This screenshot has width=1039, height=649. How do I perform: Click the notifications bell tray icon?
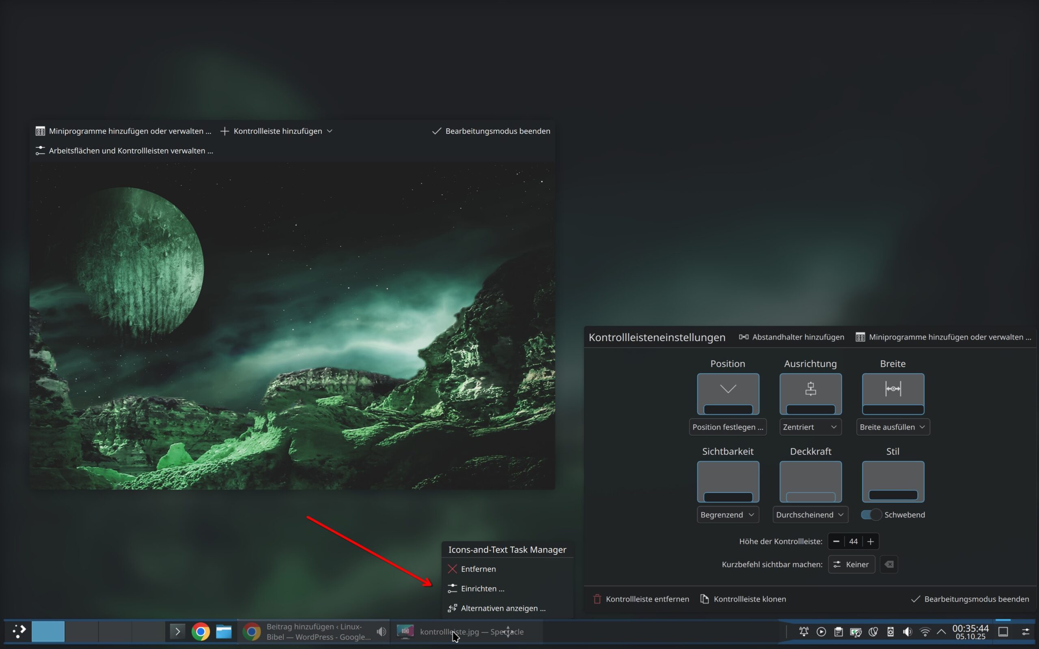[x=804, y=632]
